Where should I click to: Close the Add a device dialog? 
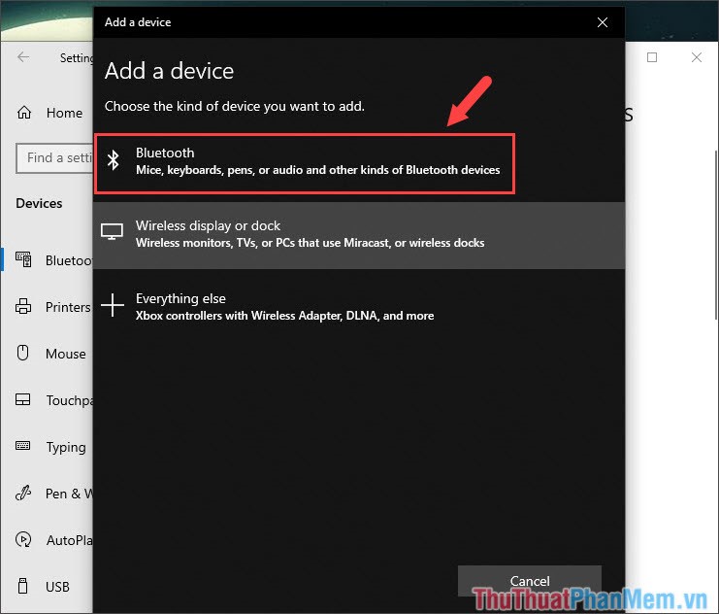(602, 22)
